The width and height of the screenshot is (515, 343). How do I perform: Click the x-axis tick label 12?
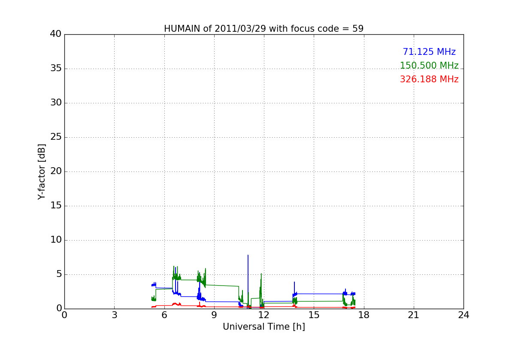click(x=264, y=315)
